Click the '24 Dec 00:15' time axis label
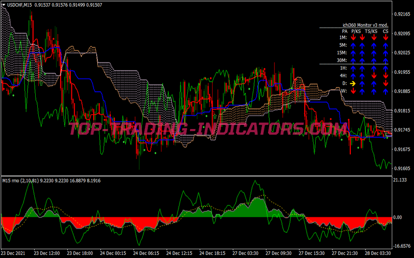 (x=113, y=253)
